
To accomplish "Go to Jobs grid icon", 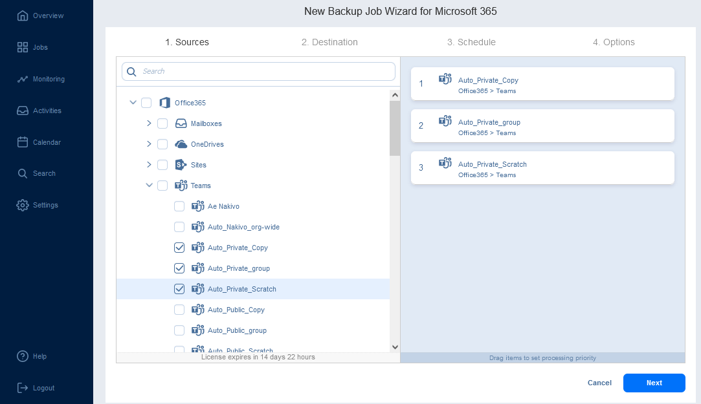I will pyautogui.click(x=23, y=47).
